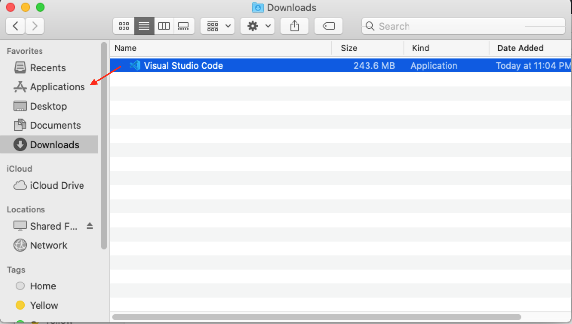
Task: Click the Downloads folder icon in the title bar
Action: [x=258, y=7]
